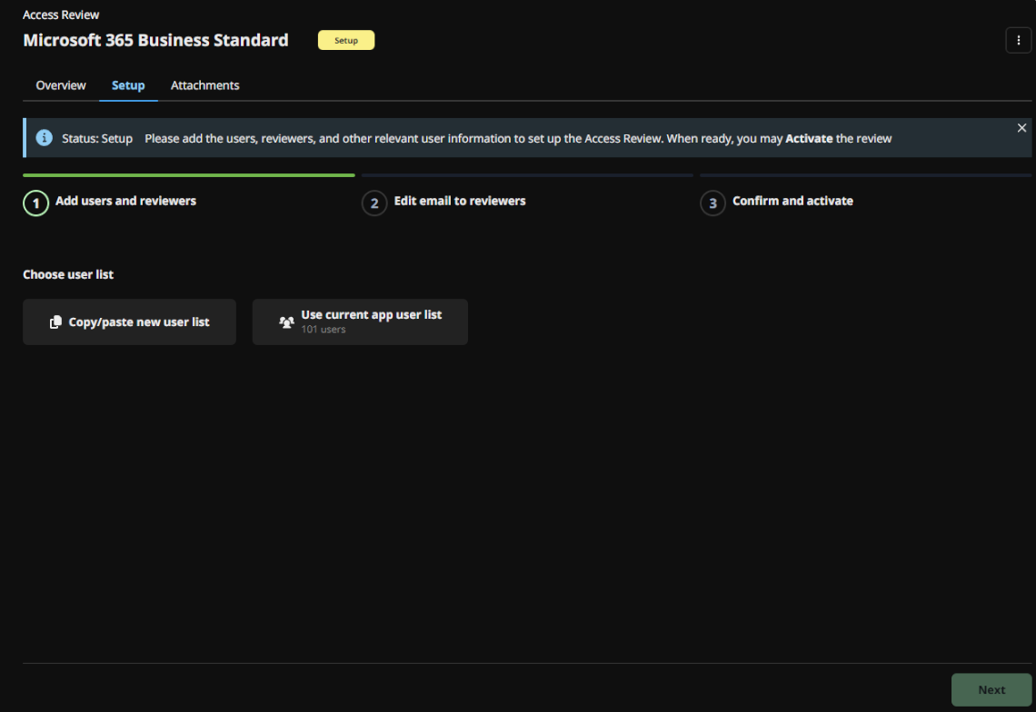Click step 3 circle Confirm and activate
Viewport: 1036px width, 712px height.
pyautogui.click(x=712, y=203)
